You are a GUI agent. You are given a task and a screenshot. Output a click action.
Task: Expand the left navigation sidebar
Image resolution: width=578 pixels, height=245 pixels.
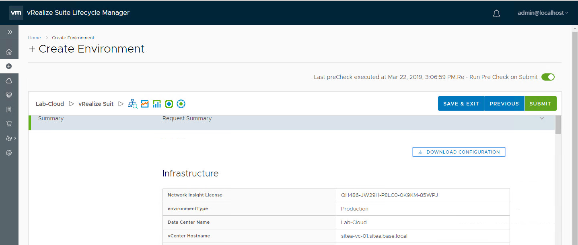(x=10, y=32)
